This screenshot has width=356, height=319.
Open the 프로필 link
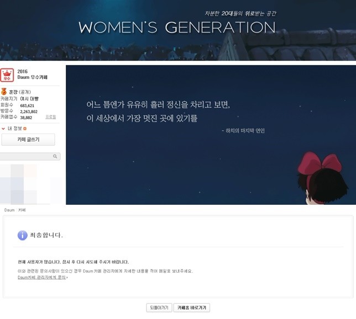50,117
